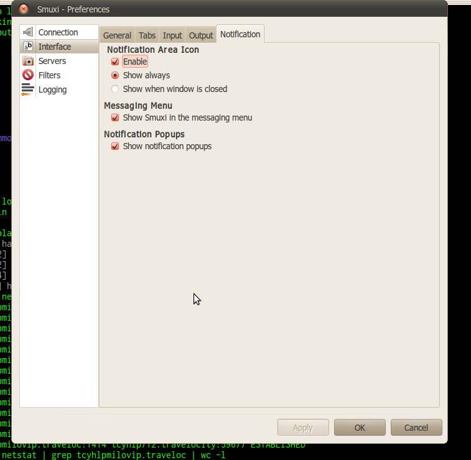Viewport: 471px width, 460px height.
Task: Select the 'Show always' radio button
Action: pyautogui.click(x=115, y=75)
